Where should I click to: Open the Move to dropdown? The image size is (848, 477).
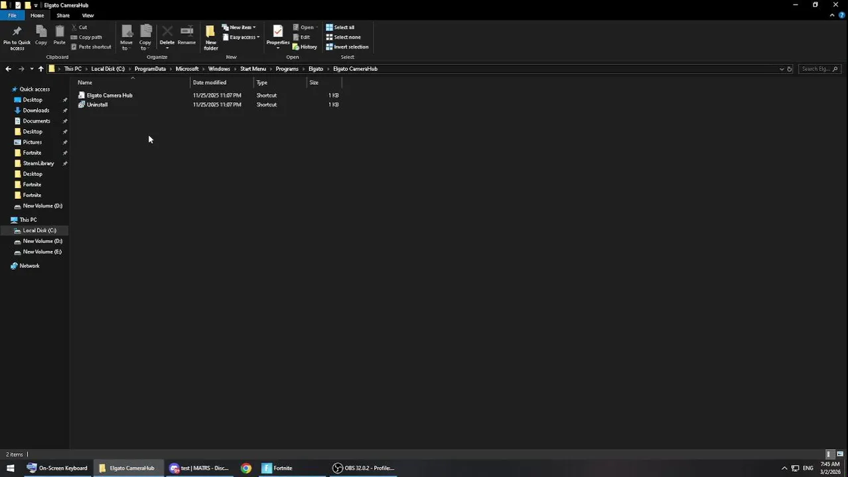tap(126, 38)
